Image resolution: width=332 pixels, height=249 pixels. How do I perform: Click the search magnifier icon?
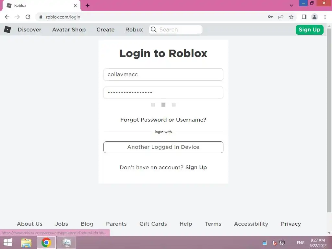(x=154, y=30)
